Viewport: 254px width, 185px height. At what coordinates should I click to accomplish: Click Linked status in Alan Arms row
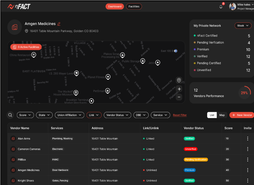[148, 139]
